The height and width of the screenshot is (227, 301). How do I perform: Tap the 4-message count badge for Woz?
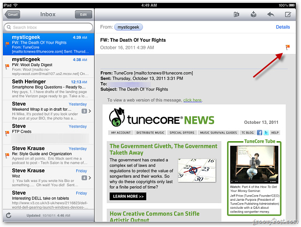tap(84, 178)
